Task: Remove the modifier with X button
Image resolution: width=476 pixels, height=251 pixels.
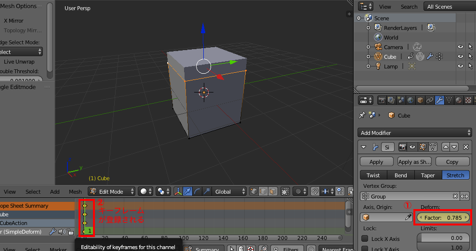Action: [466, 147]
